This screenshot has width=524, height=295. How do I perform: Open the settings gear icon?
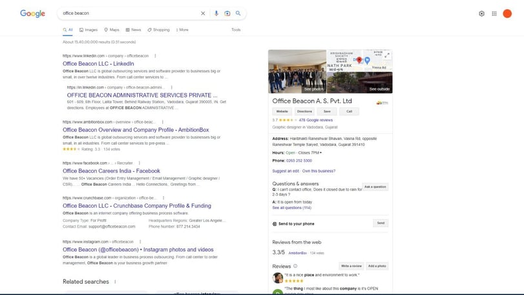[481, 14]
